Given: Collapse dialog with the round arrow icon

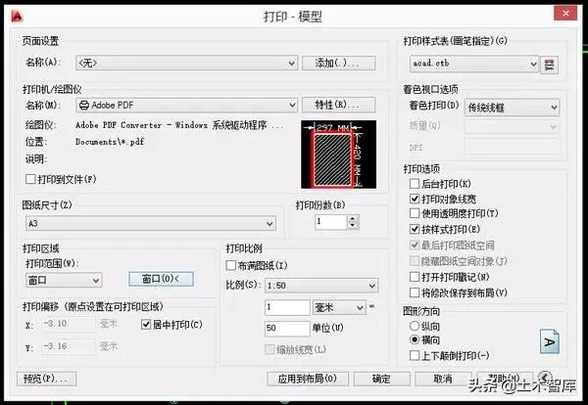Looking at the screenshot, I should 545,377.
